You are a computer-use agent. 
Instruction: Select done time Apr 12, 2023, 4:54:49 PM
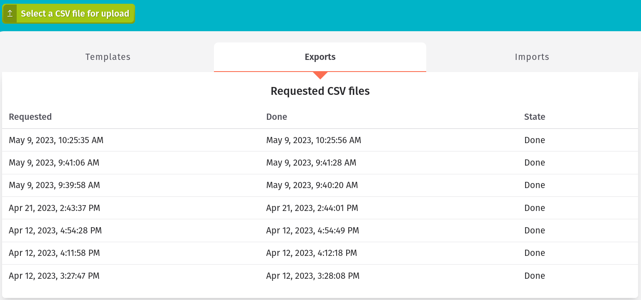313,231
